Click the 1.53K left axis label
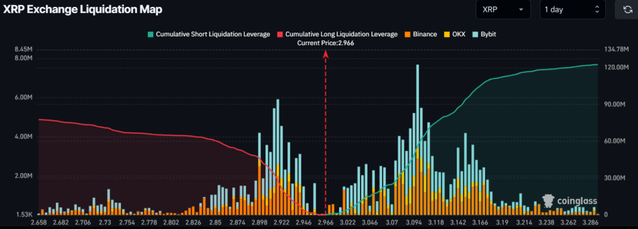The height and width of the screenshot is (229, 638). pyautogui.click(x=23, y=215)
